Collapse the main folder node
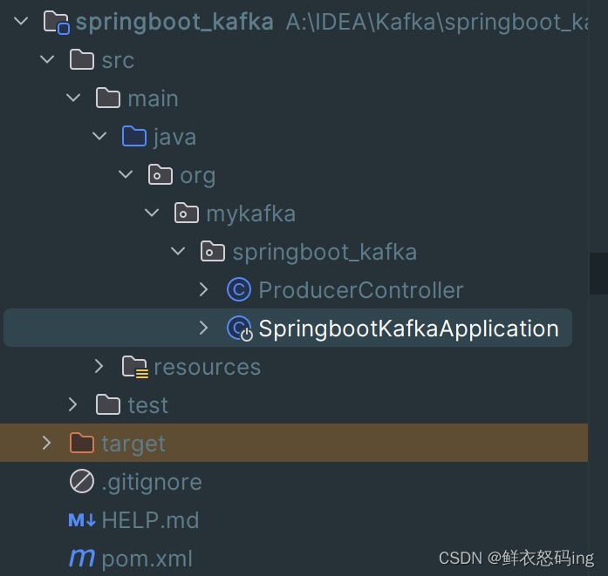 tap(73, 98)
